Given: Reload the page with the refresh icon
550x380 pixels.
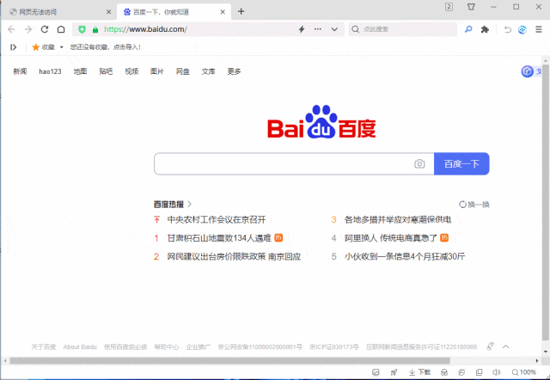Looking at the screenshot, I should coord(45,29).
